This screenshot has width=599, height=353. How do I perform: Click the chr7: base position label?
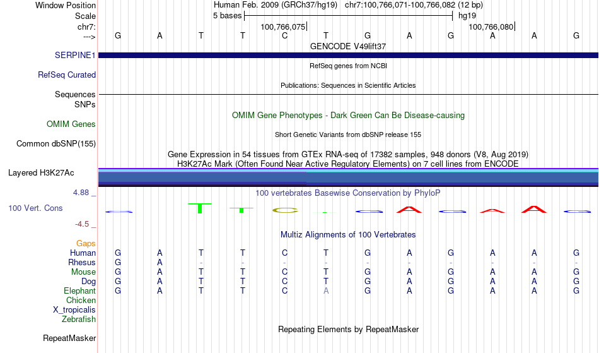tap(86, 27)
